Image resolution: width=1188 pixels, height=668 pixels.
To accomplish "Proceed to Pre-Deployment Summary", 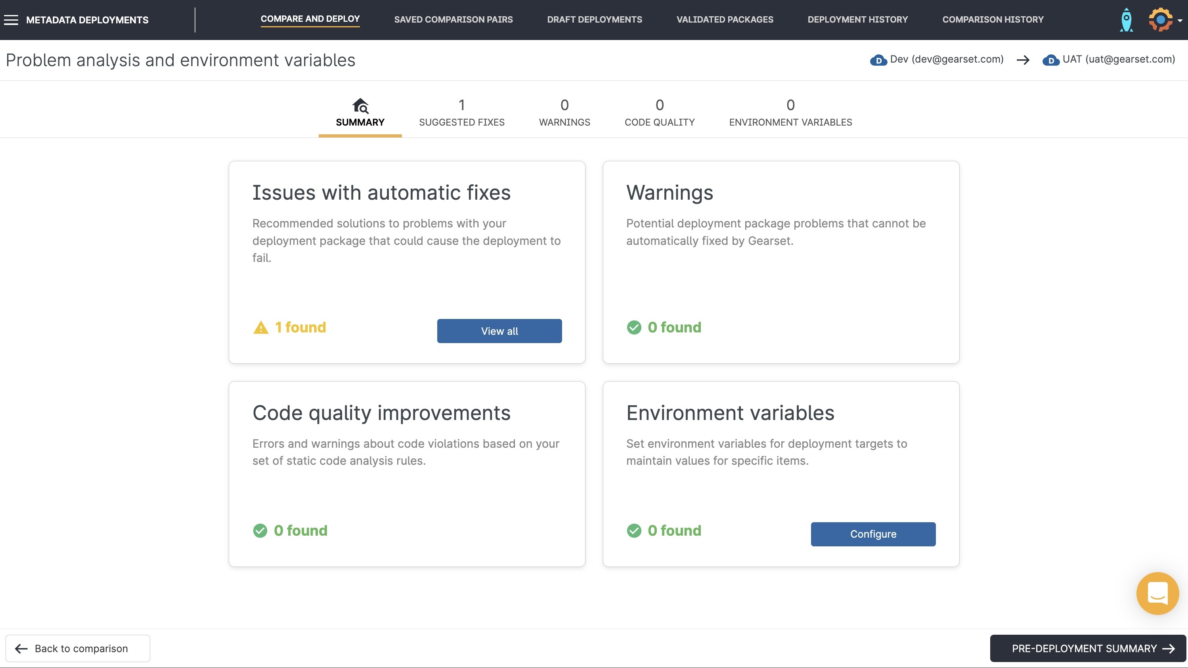I will click(1088, 648).
